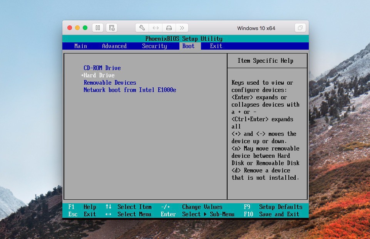Viewport: 370px width, 239px height.
Task: Click the green fullscreen window button
Action: pos(85,28)
